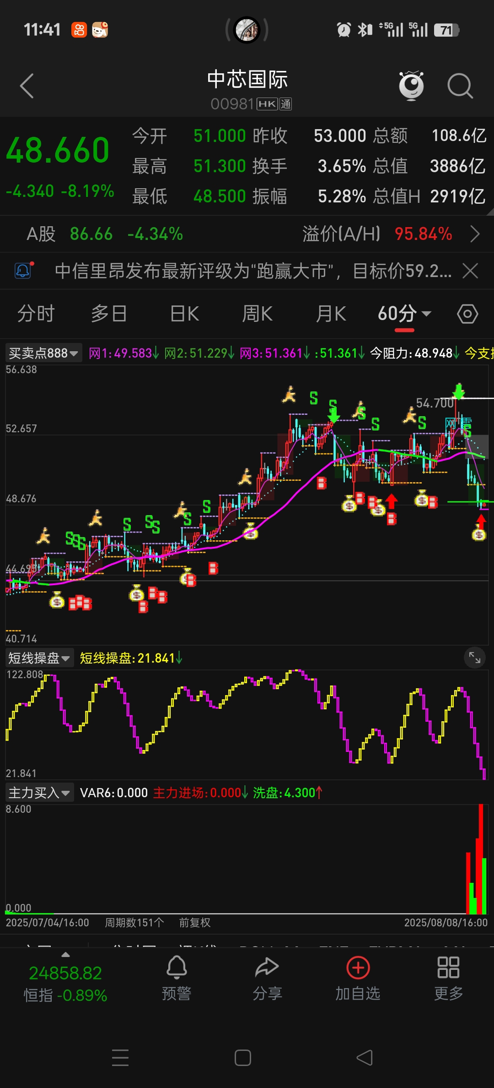The image size is (494, 1088).
Task: Go back using the left arrow
Action: click(27, 86)
